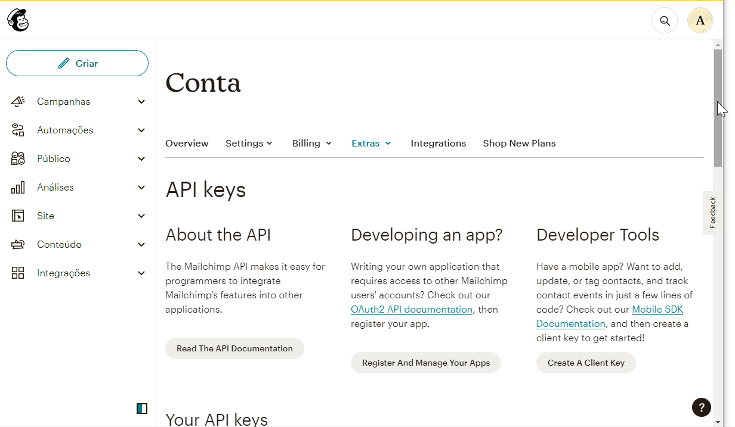Viewport: 735px width, 427px height.
Task: Click the Campanhas megaphone icon
Action: click(18, 101)
